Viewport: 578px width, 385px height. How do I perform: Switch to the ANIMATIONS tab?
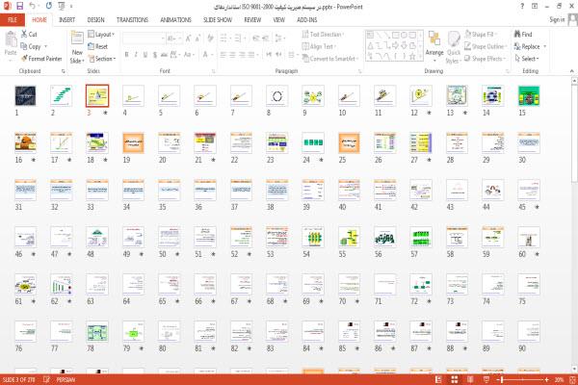(176, 20)
